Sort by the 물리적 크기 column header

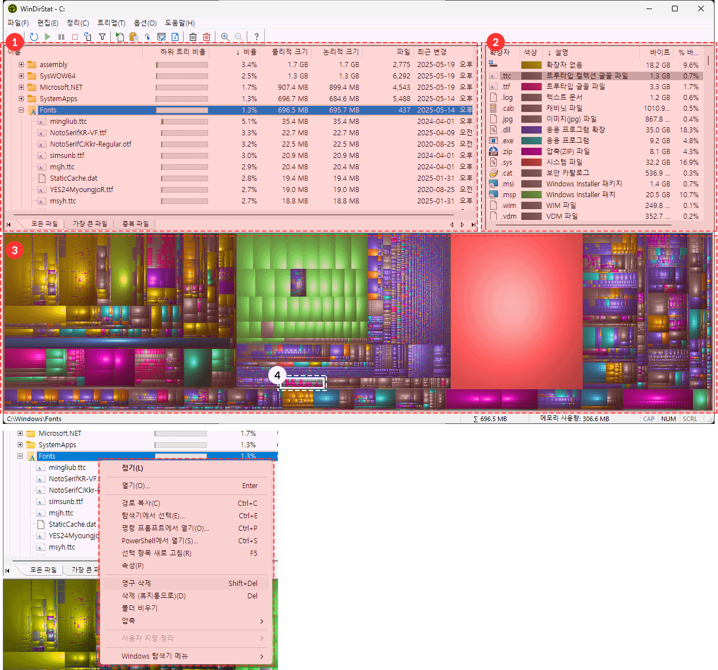pyautogui.click(x=286, y=52)
